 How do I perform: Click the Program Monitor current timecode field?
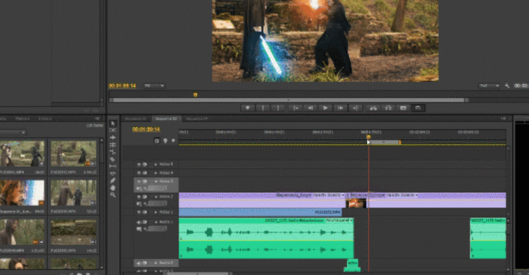tap(122, 86)
